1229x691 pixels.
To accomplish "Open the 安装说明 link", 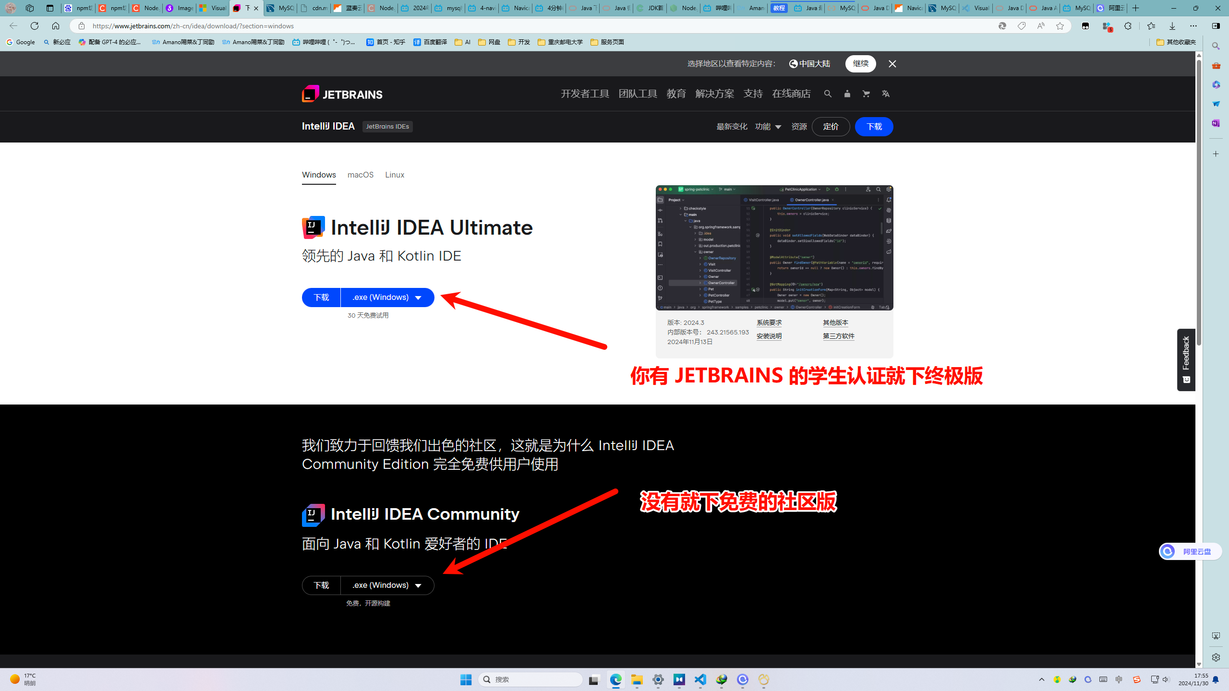I will coord(769,336).
